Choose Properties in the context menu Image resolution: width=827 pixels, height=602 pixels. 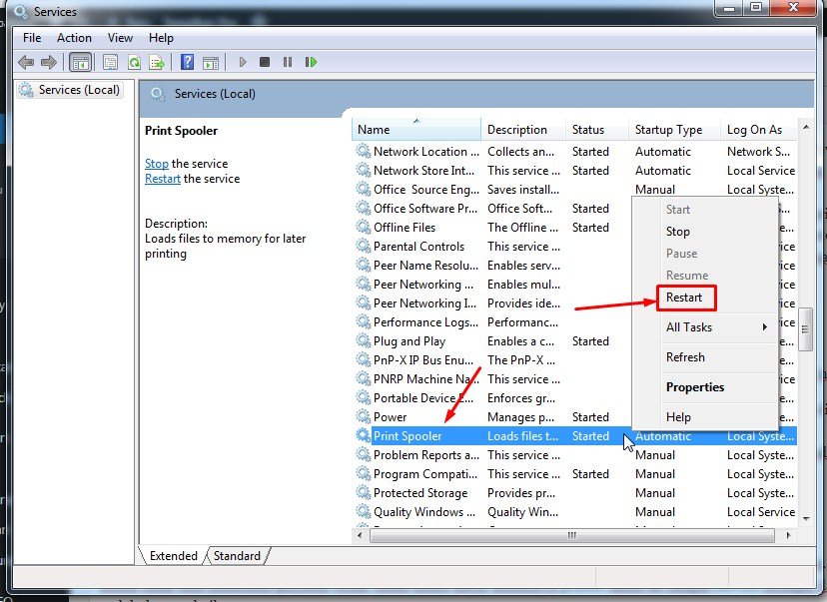pos(695,387)
